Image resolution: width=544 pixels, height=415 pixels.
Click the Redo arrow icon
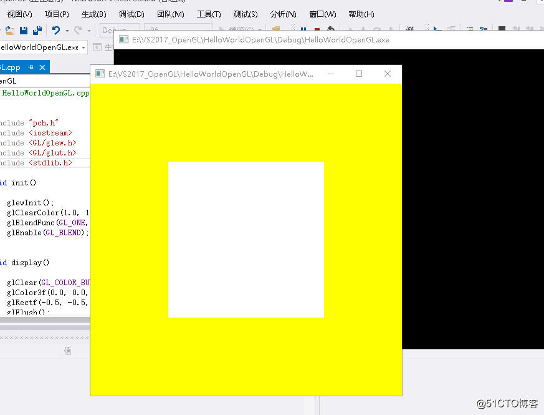pyautogui.click(x=78, y=31)
